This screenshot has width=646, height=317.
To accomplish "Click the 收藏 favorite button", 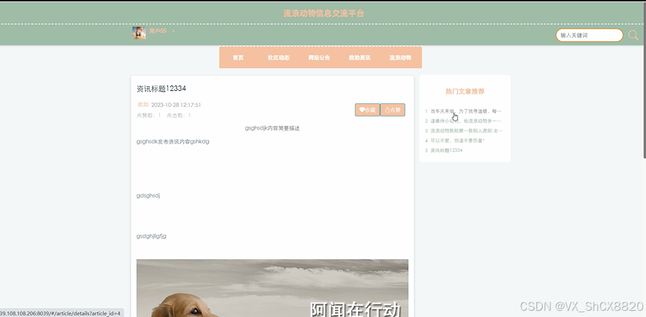I will pos(367,110).
